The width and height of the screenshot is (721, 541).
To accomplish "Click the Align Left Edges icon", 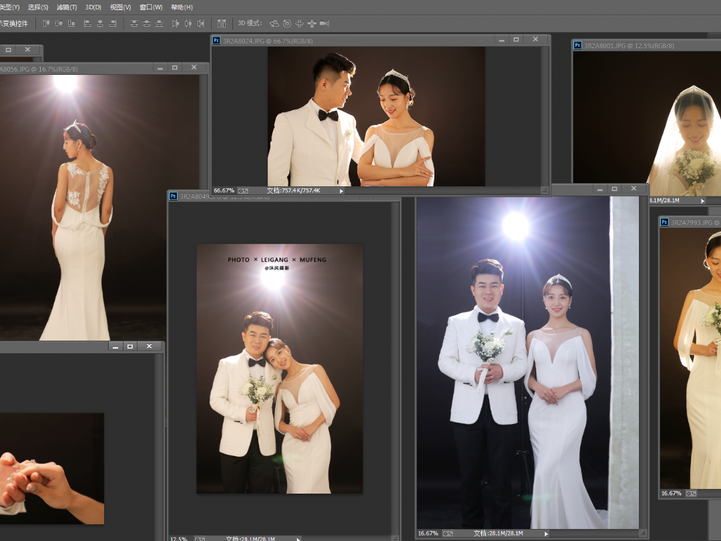I will (x=87, y=23).
